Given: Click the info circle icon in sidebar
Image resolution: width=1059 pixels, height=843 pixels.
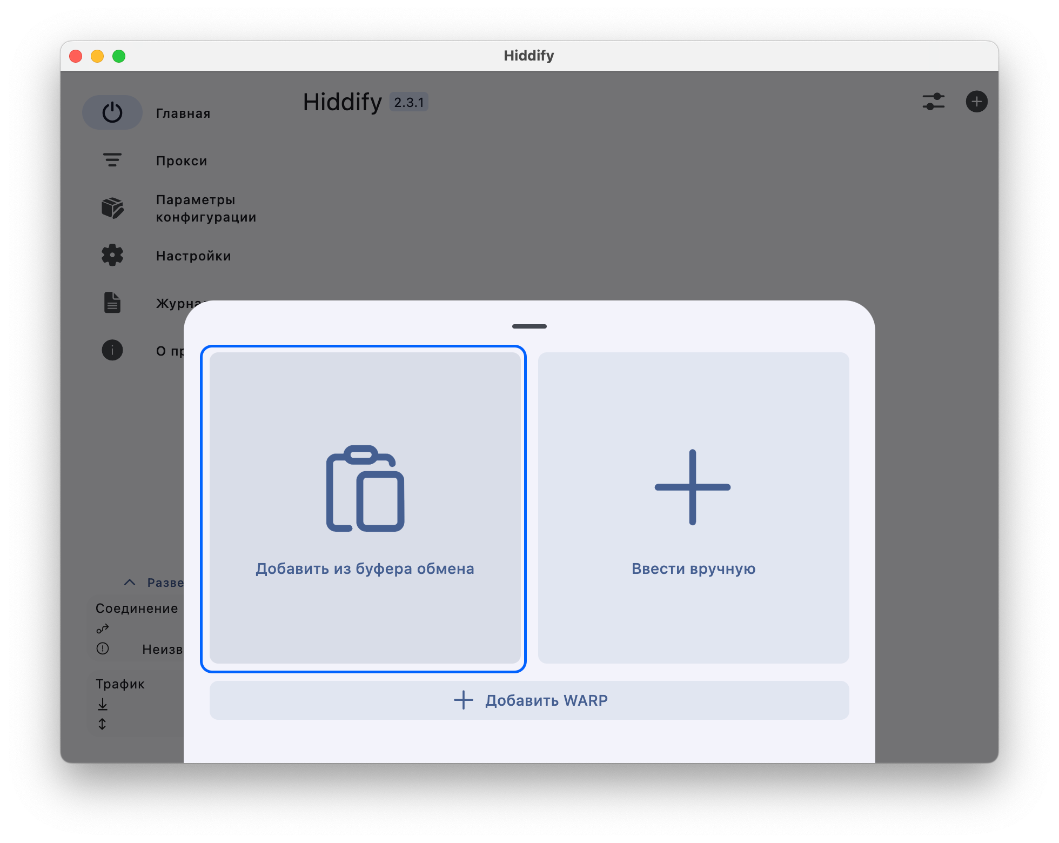Looking at the screenshot, I should pos(112,350).
